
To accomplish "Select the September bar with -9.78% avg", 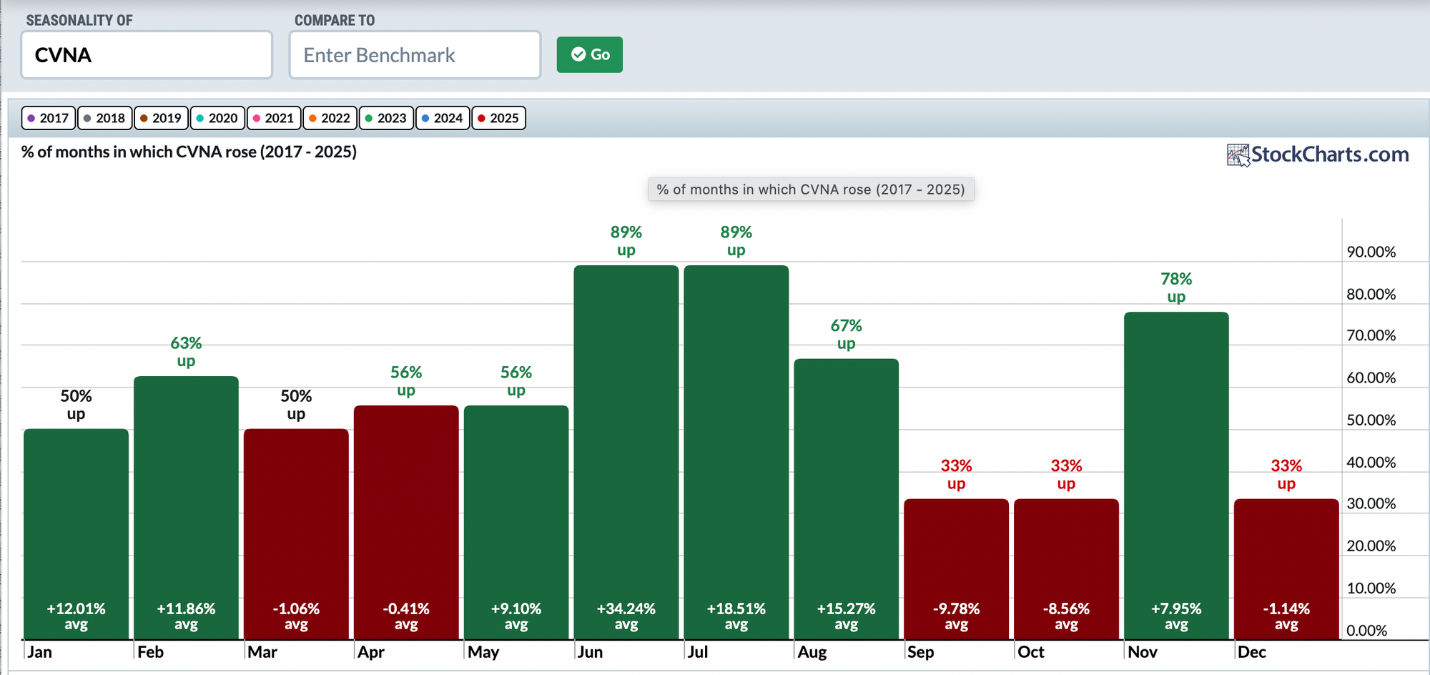I will 957,568.
